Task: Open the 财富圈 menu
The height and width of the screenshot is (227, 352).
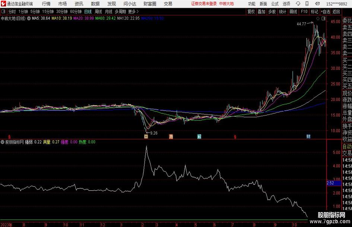Action: tap(150, 4)
